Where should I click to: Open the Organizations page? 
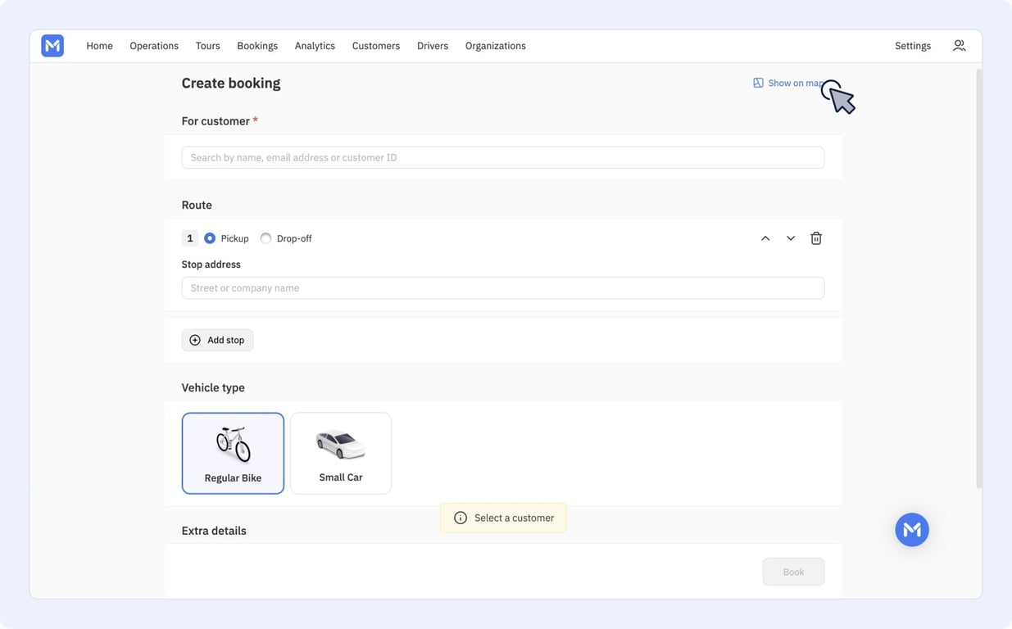[x=496, y=46]
